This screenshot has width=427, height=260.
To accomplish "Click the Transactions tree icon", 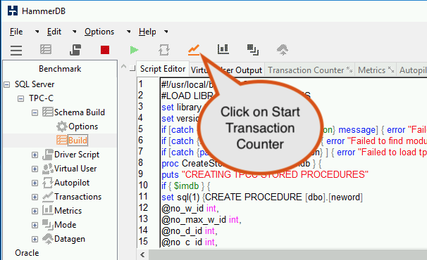I will [x=48, y=197].
